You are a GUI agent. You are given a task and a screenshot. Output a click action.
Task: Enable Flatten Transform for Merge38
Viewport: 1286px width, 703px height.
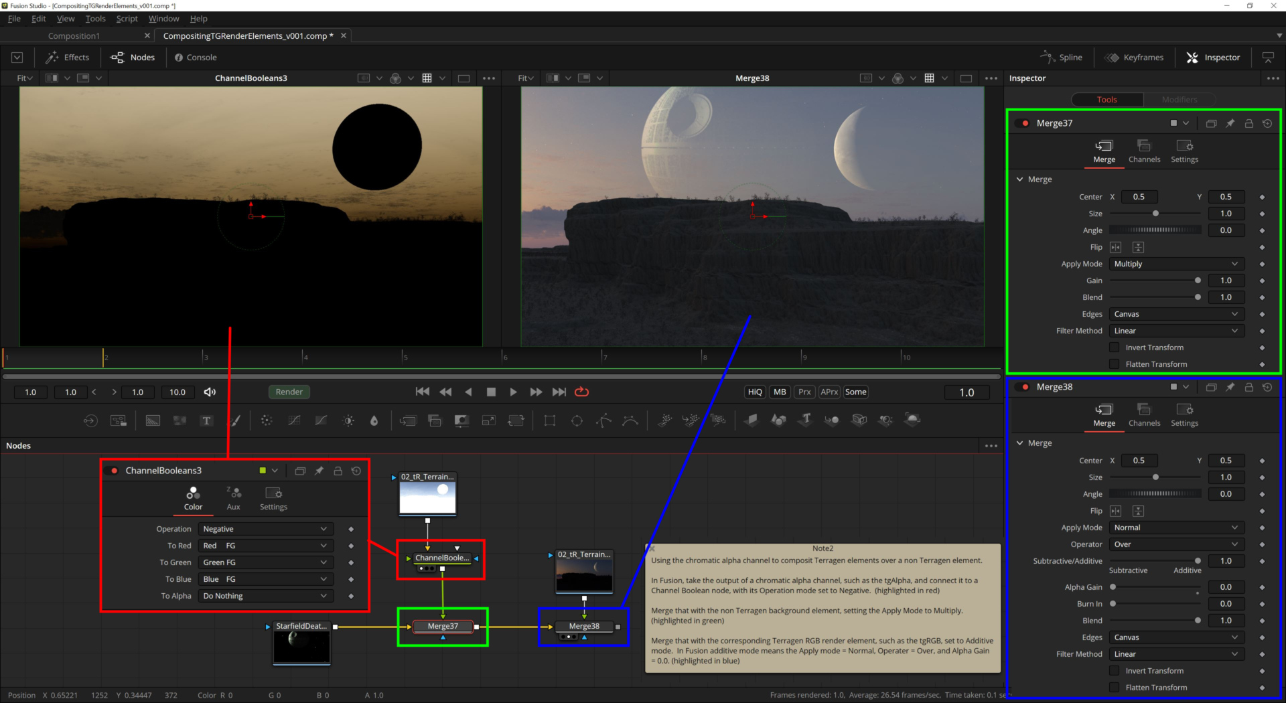point(1114,688)
